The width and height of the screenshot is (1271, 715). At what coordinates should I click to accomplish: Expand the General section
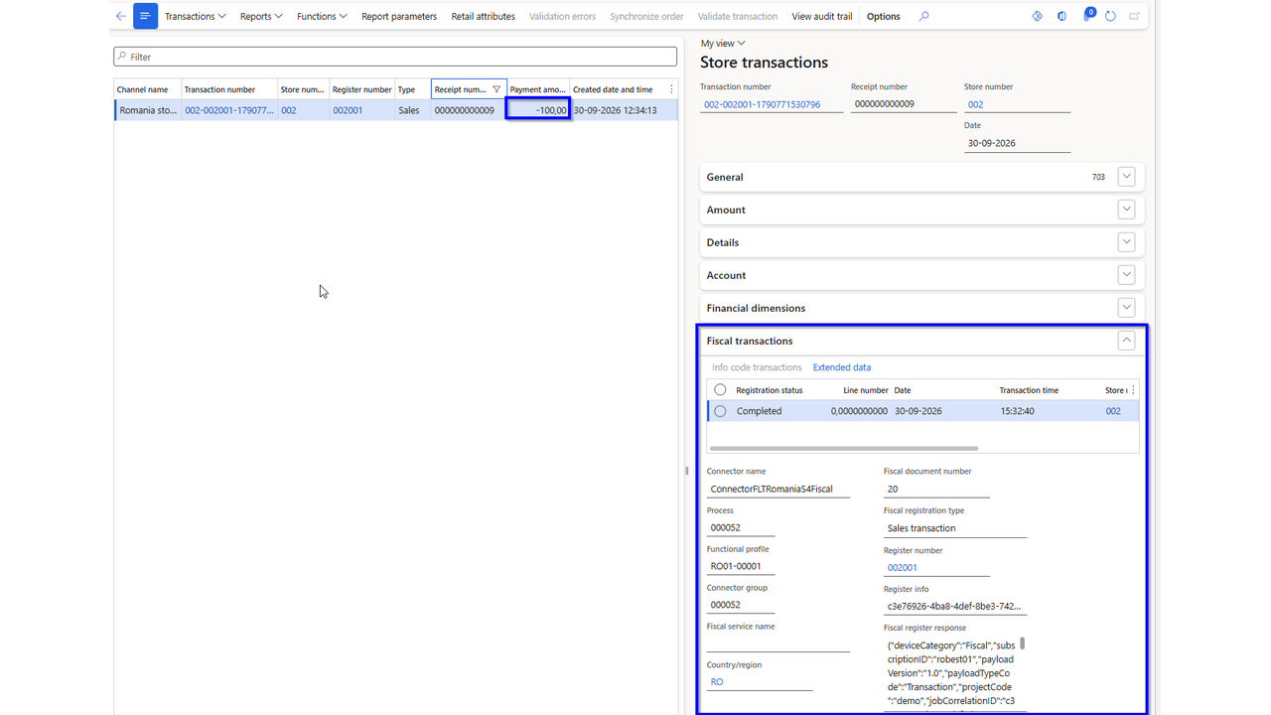pyautogui.click(x=1126, y=177)
